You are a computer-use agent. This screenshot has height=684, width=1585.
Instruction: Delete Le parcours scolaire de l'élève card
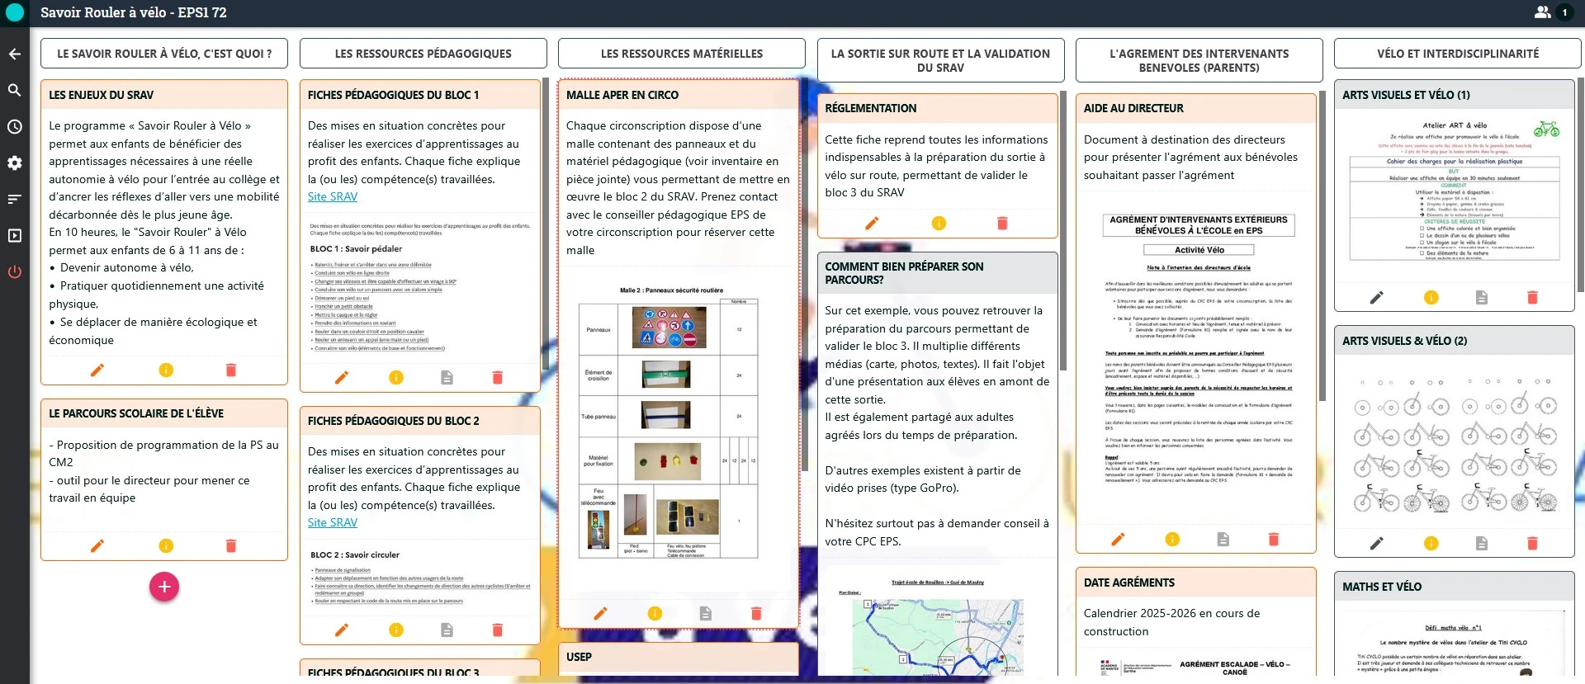231,545
